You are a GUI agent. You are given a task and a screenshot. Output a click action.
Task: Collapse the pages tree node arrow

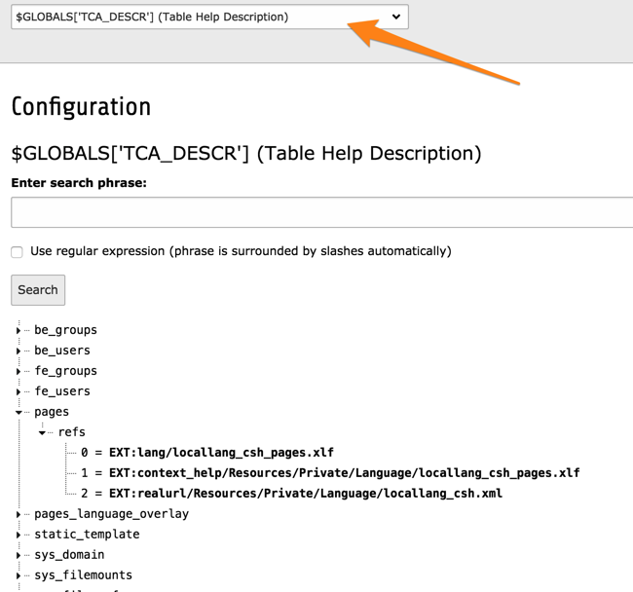19,413
